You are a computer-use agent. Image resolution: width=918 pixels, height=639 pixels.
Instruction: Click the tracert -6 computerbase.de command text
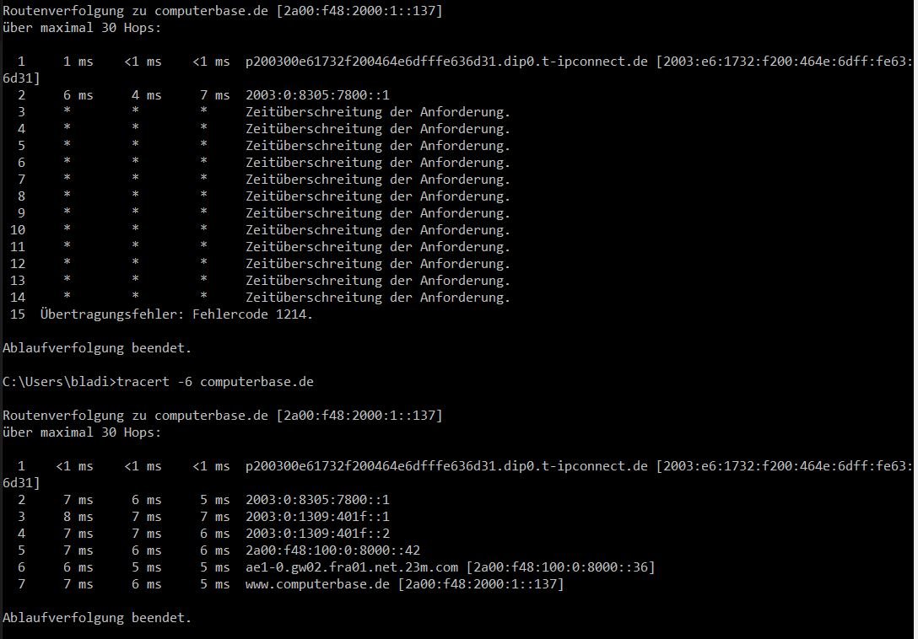pos(215,382)
